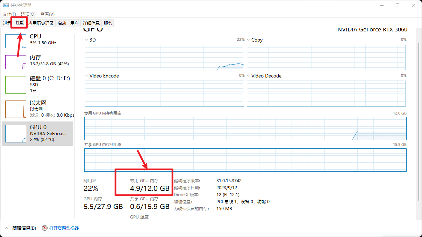Select the 内存 item in sidebar

pyautogui.click(x=37, y=62)
